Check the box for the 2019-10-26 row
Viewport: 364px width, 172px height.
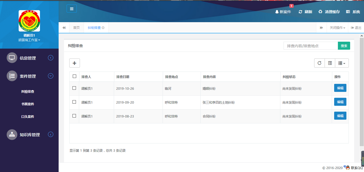(x=74, y=88)
